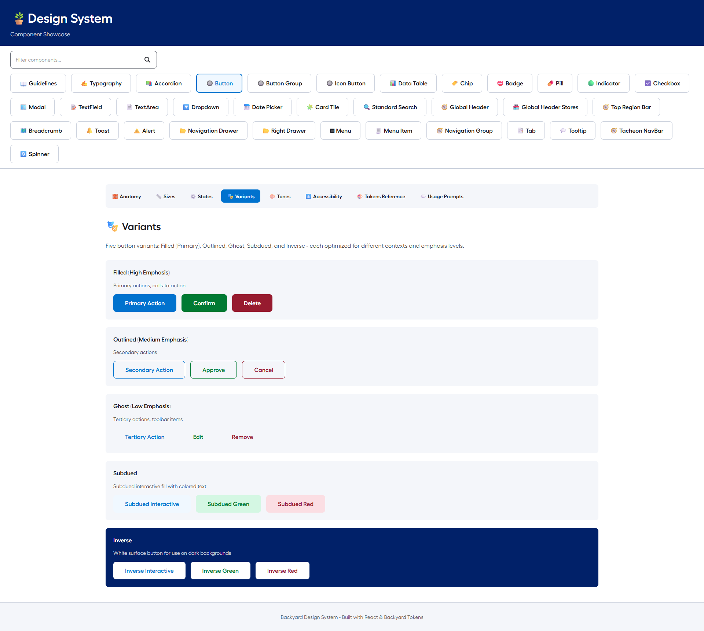Switch to the Sizes tab

tap(166, 196)
